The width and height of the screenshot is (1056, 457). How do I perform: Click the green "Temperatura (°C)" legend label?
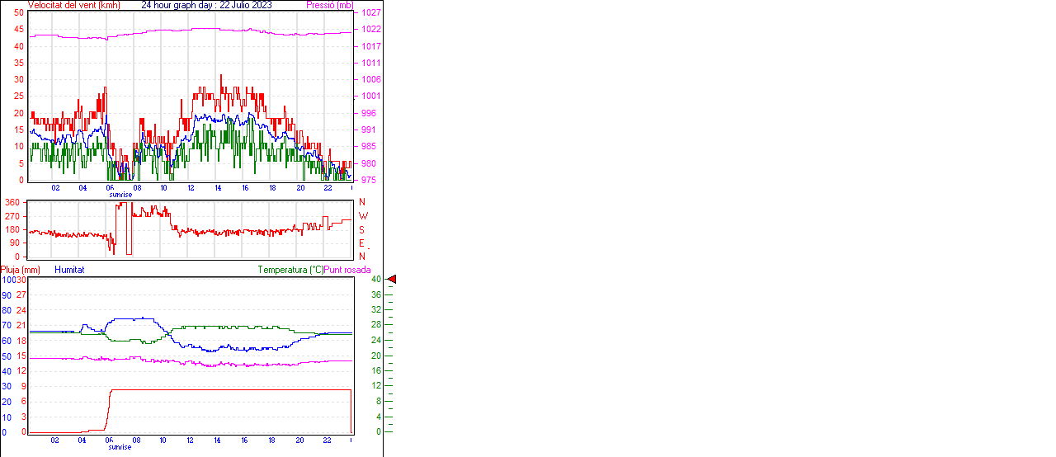coord(290,270)
